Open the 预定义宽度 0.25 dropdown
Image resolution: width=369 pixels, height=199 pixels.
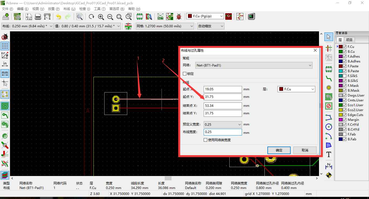pyautogui.click(x=223, y=124)
